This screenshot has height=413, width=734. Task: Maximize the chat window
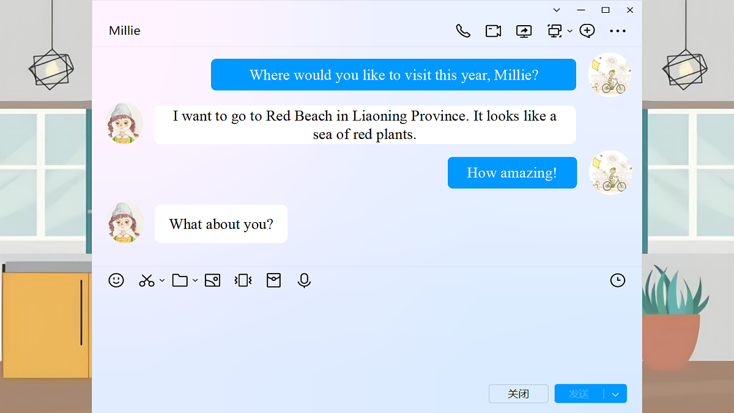606,10
